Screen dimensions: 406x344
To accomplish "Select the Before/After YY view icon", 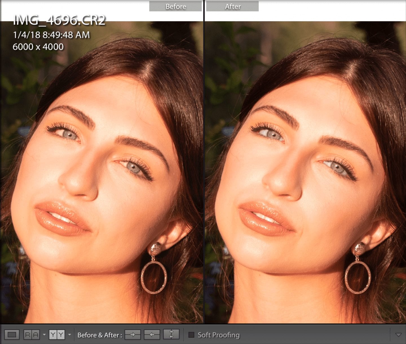I will pyautogui.click(x=57, y=335).
